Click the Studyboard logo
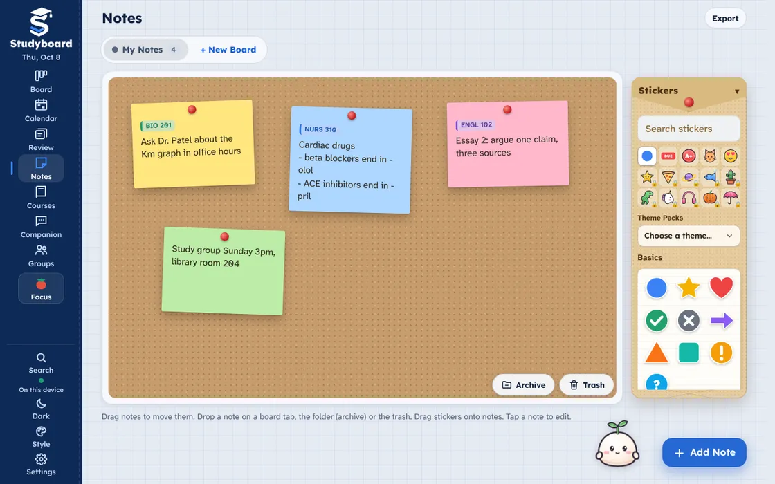Viewport: 775px width, 484px height. (x=41, y=28)
